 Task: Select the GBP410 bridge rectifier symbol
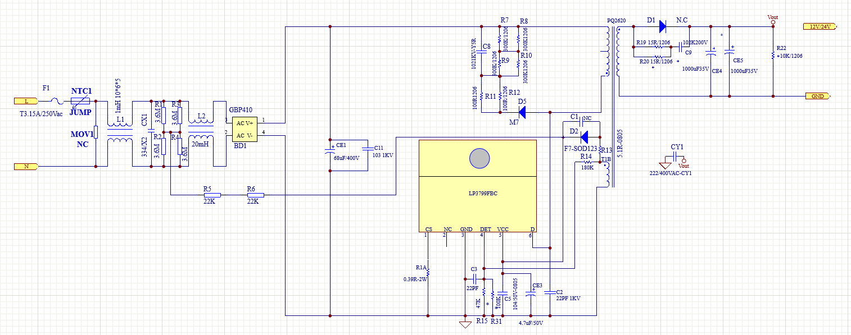[x=244, y=129]
